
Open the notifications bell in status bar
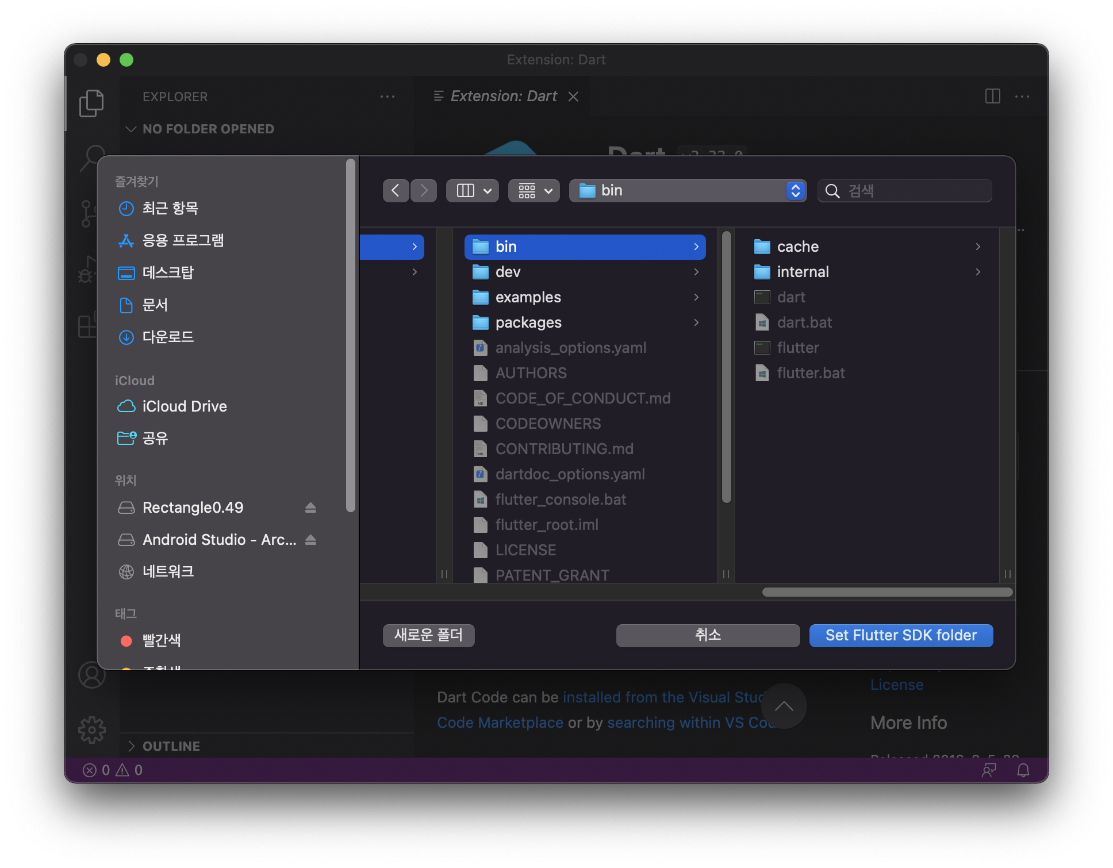[1023, 770]
